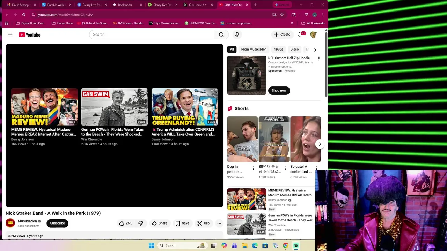447x251 pixels.
Task: Go back using Chrome's back arrow
Action: point(7,15)
